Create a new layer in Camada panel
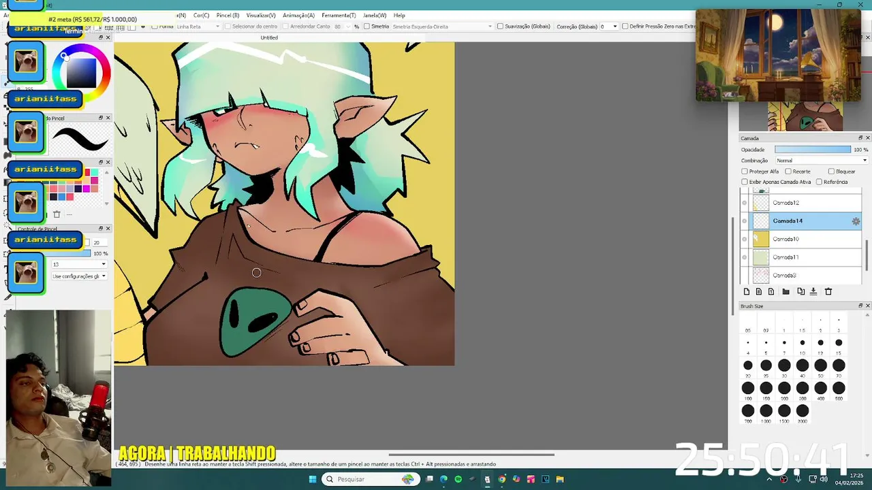872x490 pixels. click(747, 291)
